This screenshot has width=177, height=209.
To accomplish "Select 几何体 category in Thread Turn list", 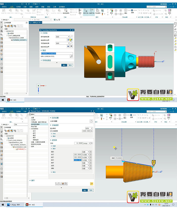I will tap(33, 120).
